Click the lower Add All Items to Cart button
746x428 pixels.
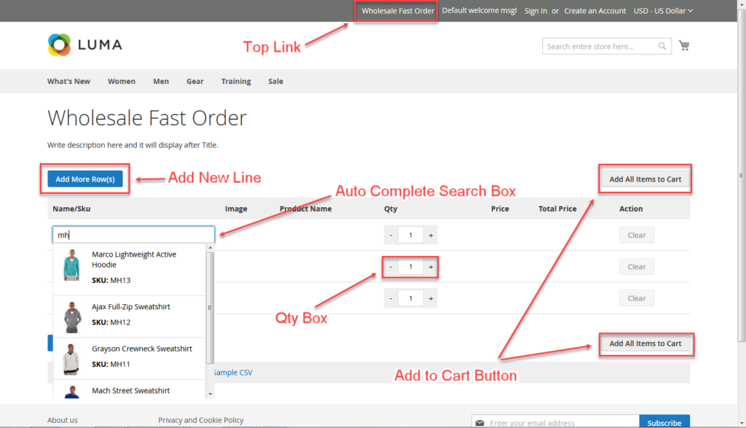point(645,343)
